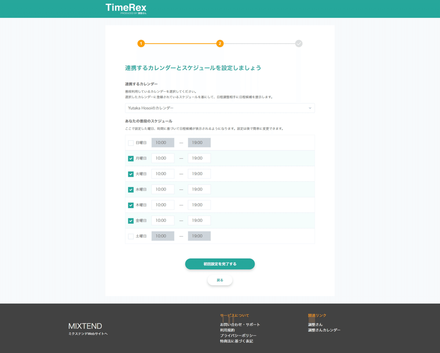Open the プライバシーポリシー link
Screen dimensions: 440x353
click(x=238, y=335)
